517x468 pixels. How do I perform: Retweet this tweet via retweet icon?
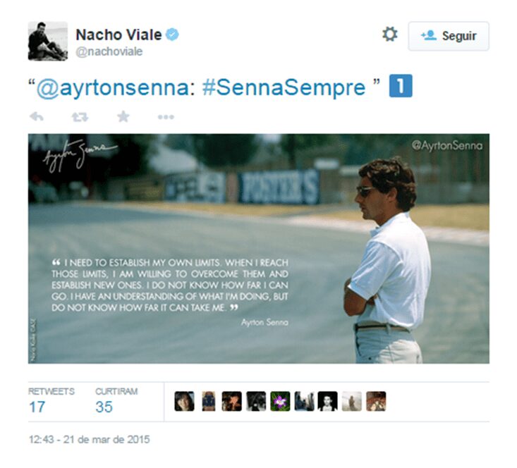tap(80, 117)
